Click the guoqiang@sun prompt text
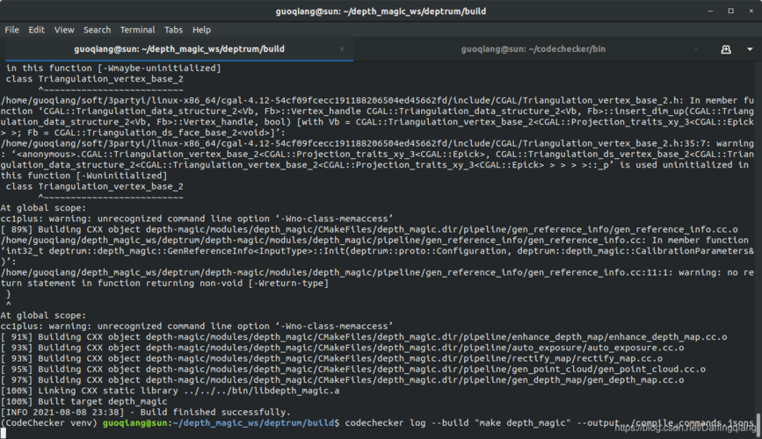Image resolution: width=762 pixels, height=439 pixels. [134, 423]
